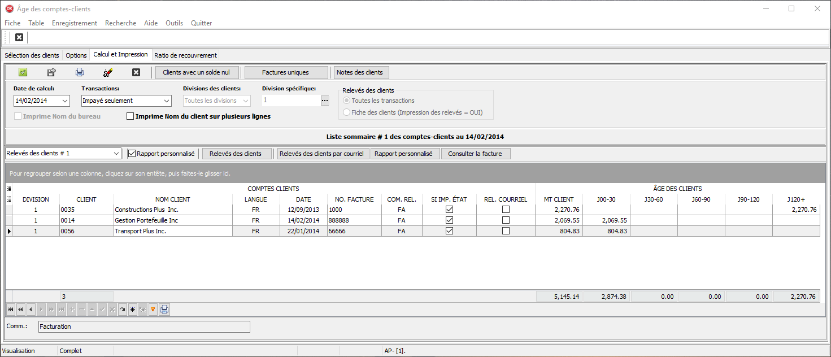
Task: Click the J120+ column header
Action: coord(797,199)
